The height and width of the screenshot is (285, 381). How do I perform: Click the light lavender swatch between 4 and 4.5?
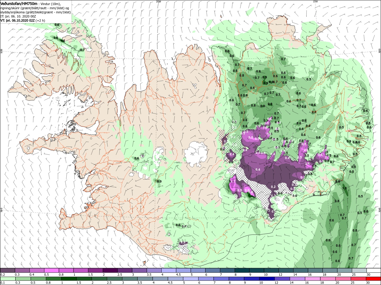(169, 270)
